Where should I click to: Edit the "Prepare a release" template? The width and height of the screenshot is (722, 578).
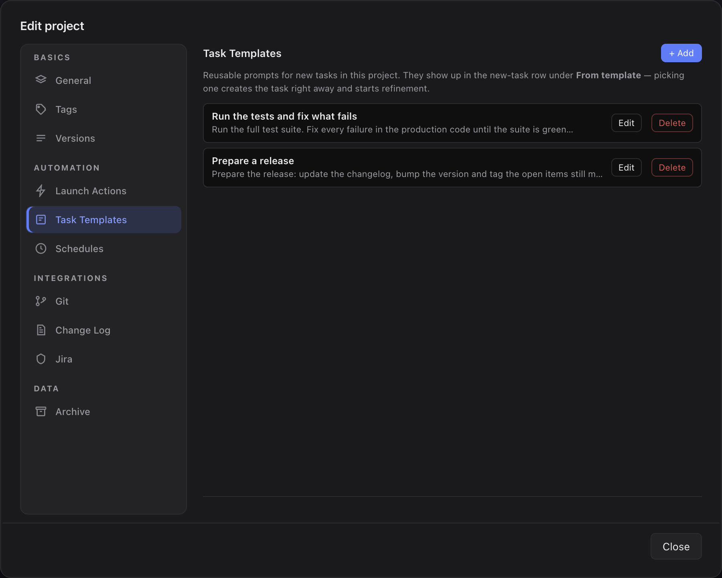tap(626, 167)
